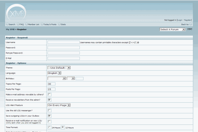This screenshot has height=132, width=198.
Task: Open the Birthday day dropdown
Action: pyautogui.click(x=71, y=79)
